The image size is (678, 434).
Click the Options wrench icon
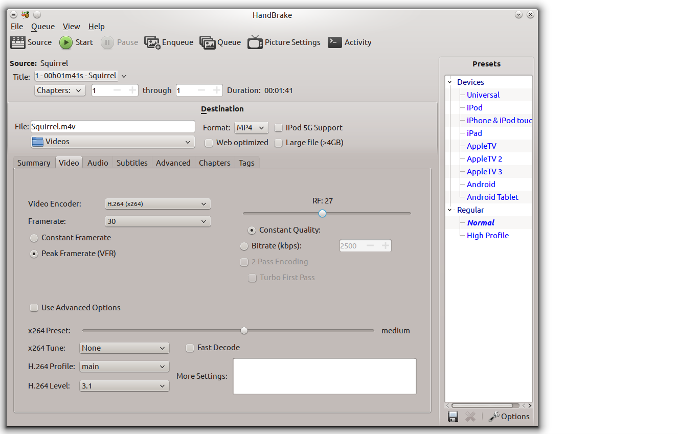pyautogui.click(x=494, y=417)
